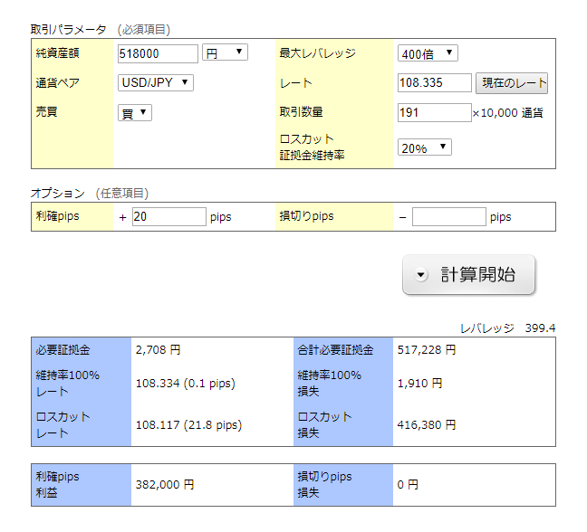Open the 買 buy/sell dropdown
Image resolution: width=587 pixels, height=532 pixels.
click(x=135, y=112)
